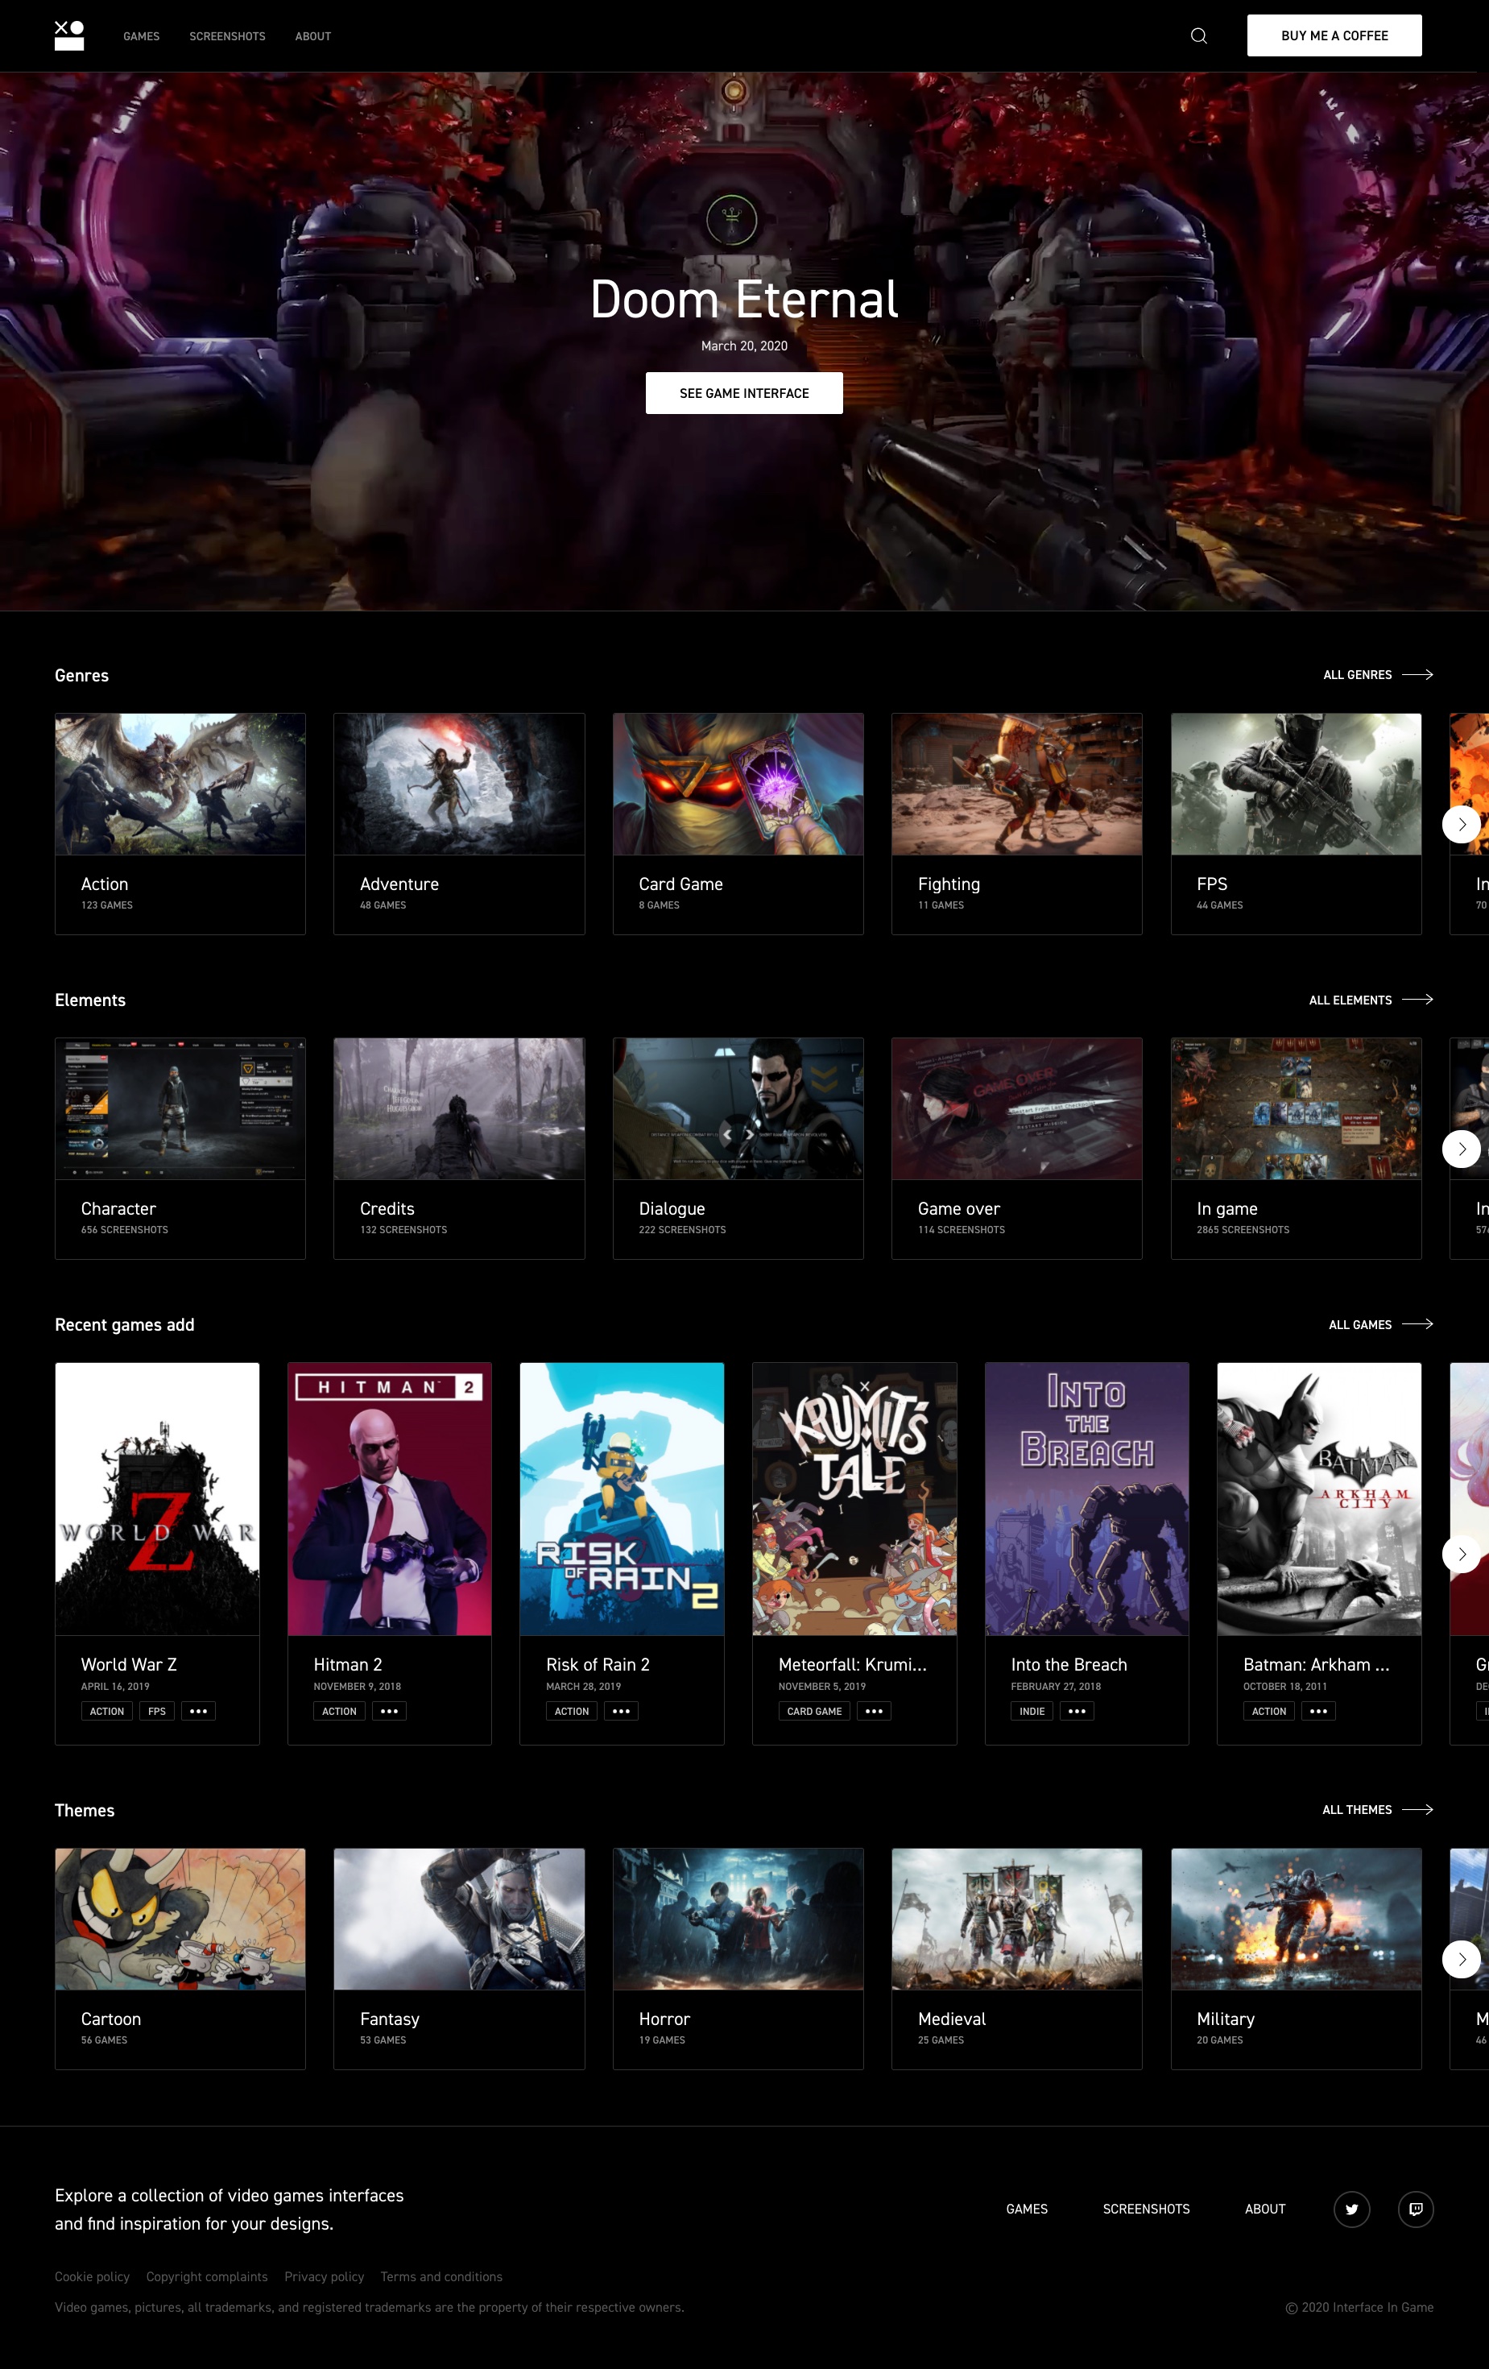
Task: Open the Batman Arkham City cover art
Action: [x=1319, y=1499]
